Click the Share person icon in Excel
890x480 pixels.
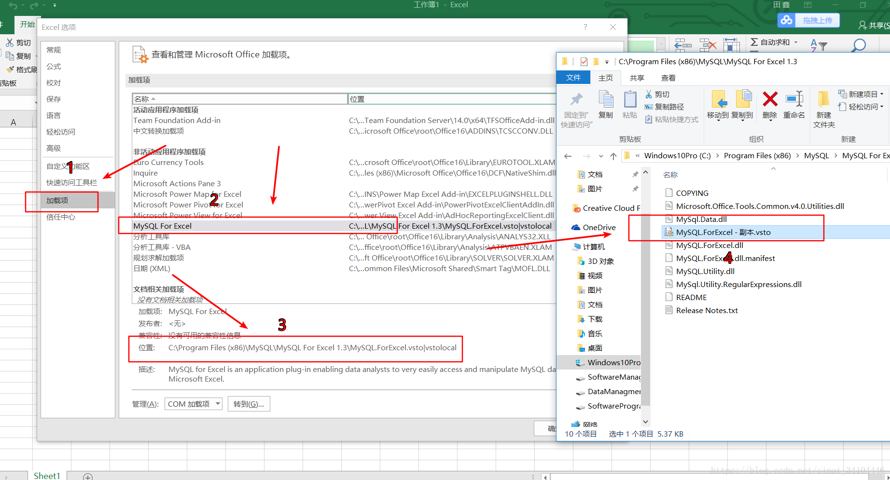862,25
